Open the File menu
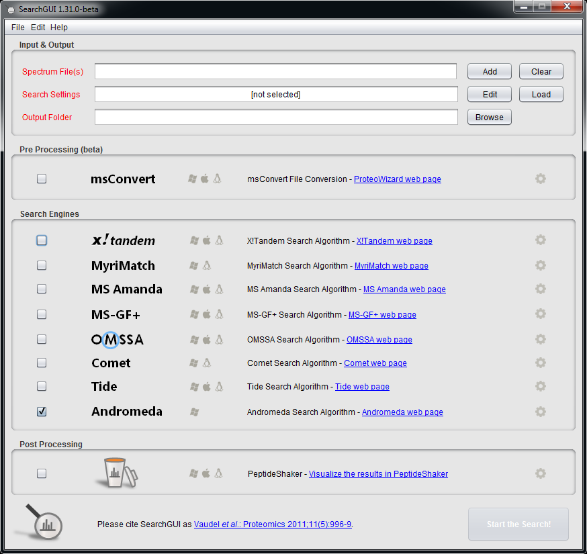The width and height of the screenshot is (587, 554). point(18,28)
